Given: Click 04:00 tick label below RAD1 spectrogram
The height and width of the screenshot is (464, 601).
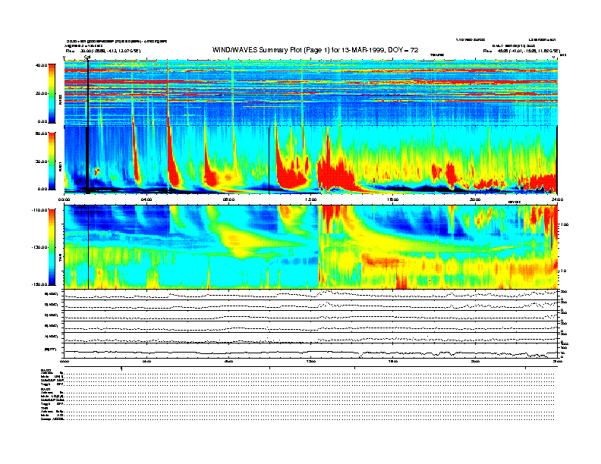Looking at the screenshot, I should 146,199.
